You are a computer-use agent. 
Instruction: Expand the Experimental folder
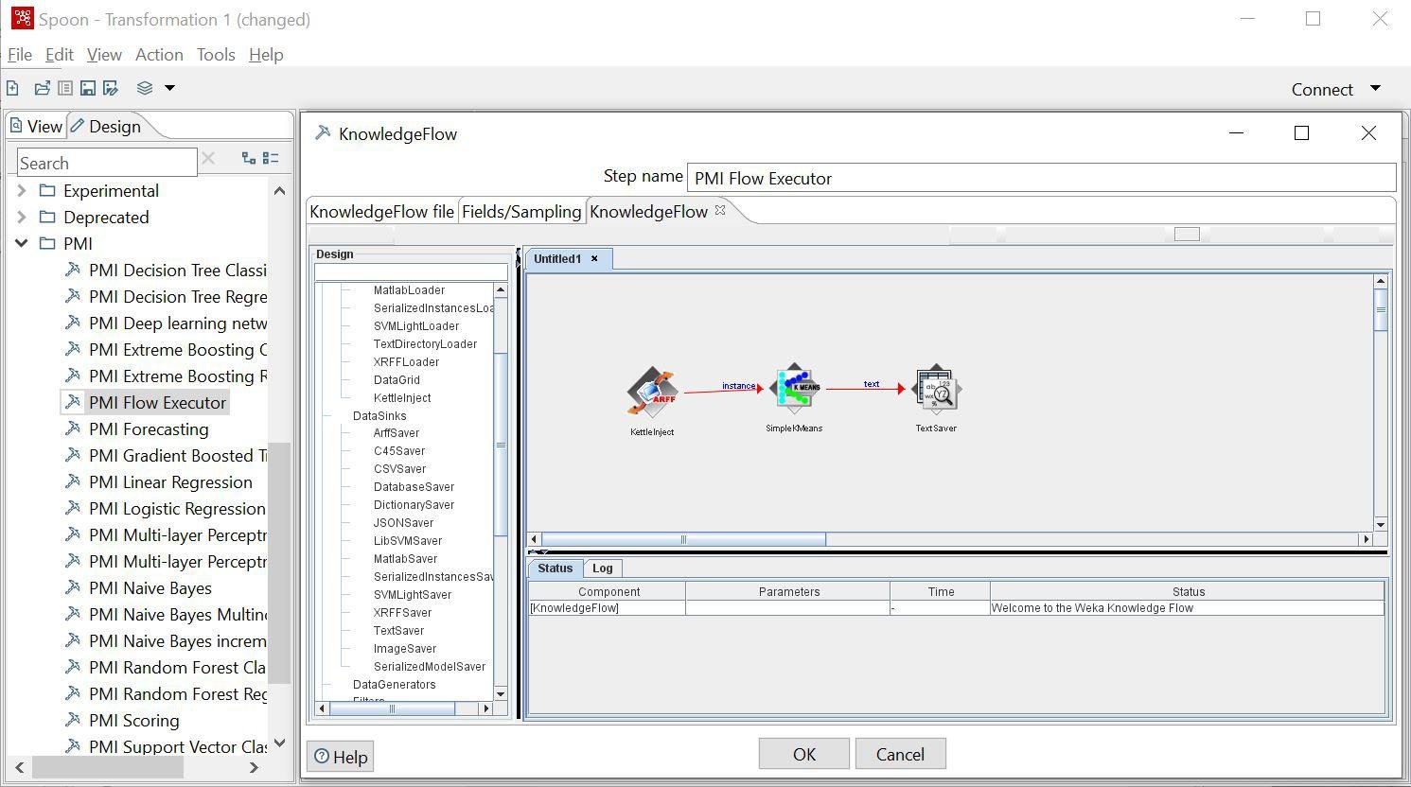pyautogui.click(x=21, y=190)
